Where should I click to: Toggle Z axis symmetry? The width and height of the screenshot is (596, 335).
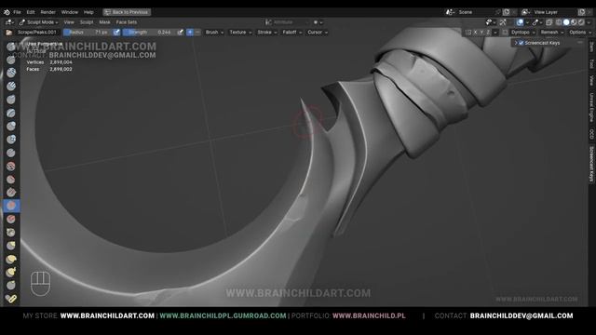488,33
